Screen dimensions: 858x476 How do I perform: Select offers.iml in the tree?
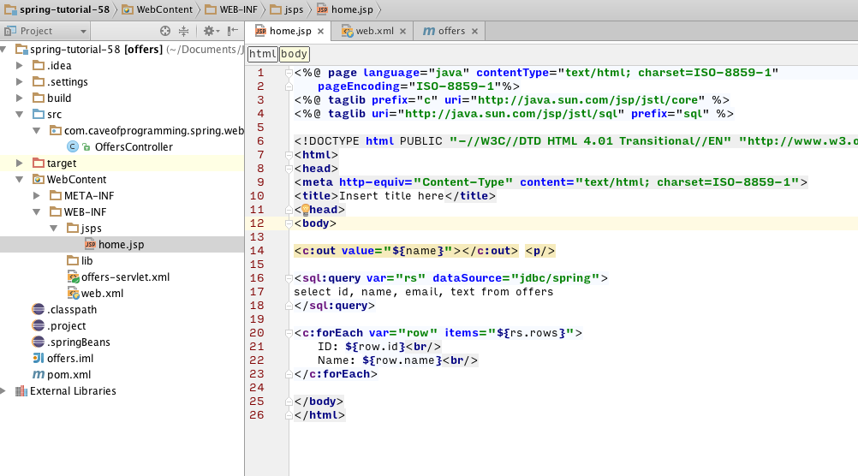70,359
